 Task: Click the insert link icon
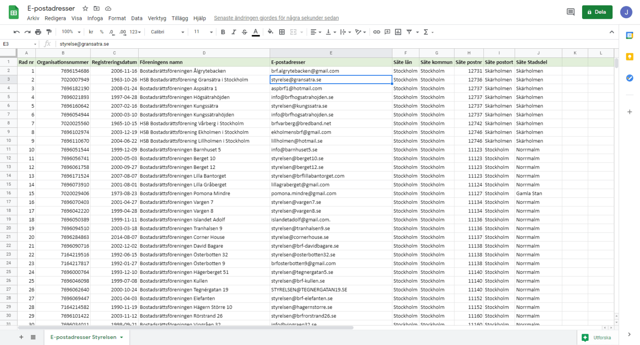tap(377, 32)
